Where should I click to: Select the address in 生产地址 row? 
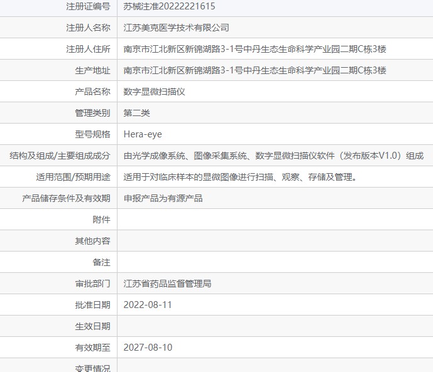(x=255, y=70)
